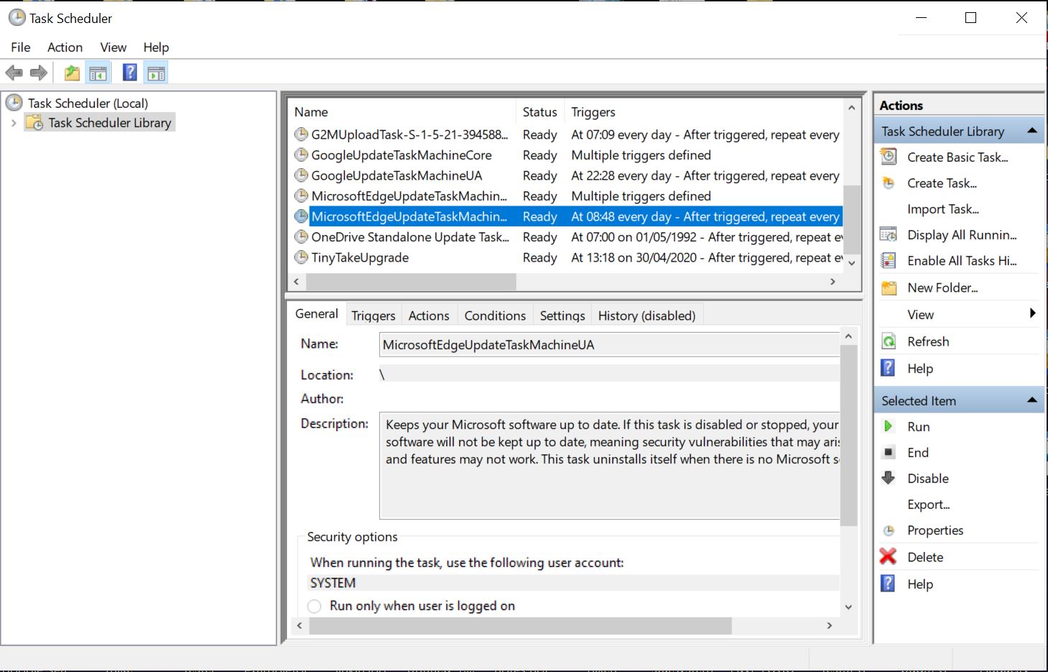Click the green Run arrow icon
The image size is (1048, 672).
click(889, 426)
